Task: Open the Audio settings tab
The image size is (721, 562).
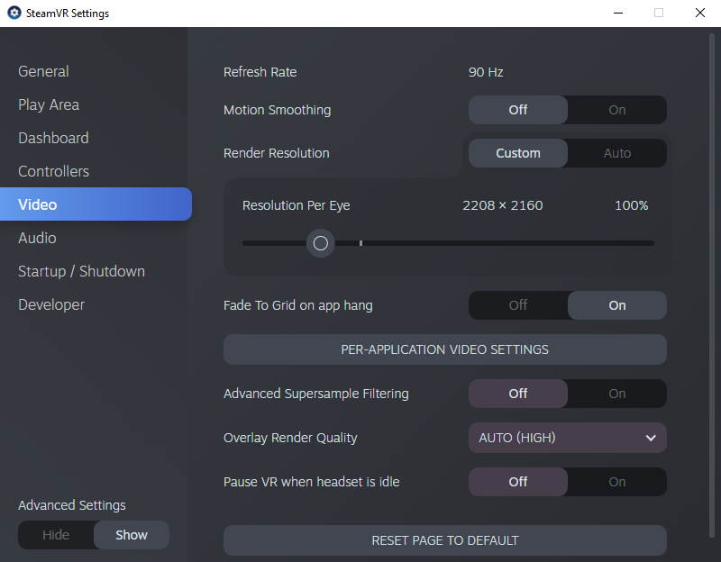Action: point(37,238)
